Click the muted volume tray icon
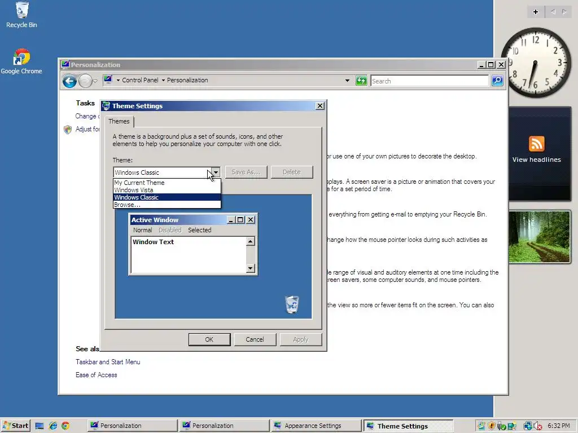 click(537, 426)
